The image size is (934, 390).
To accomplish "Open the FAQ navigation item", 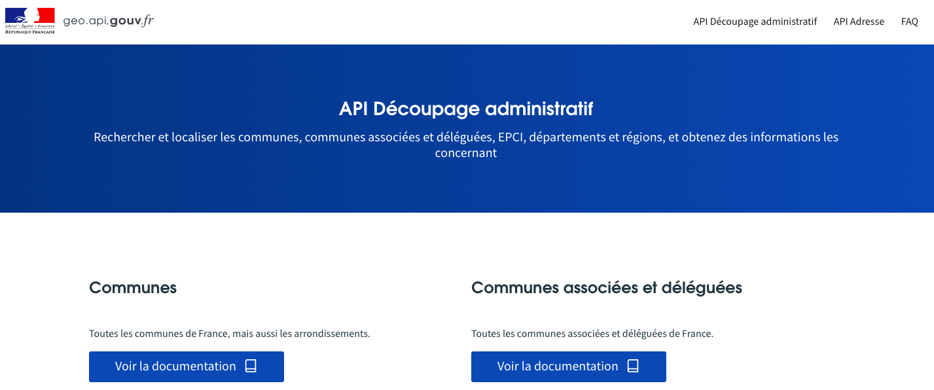I will pos(910,22).
